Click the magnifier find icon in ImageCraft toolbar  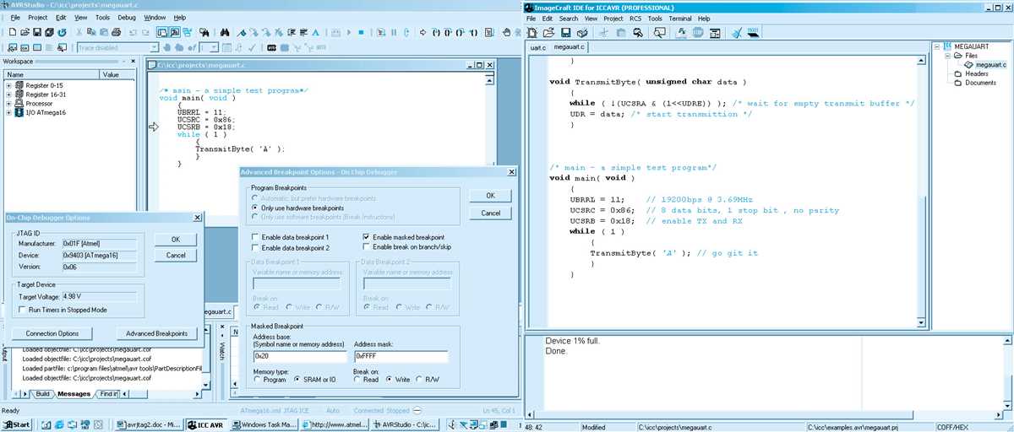coord(638,33)
